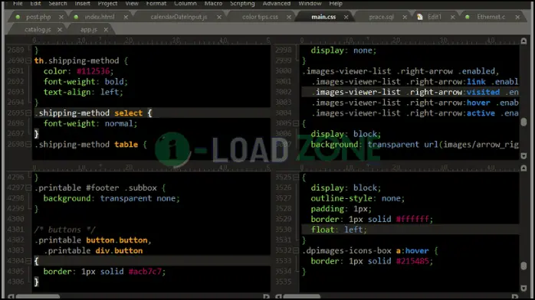Collapse the code fold at line 2690
This screenshot has width=535, height=300.
[28, 60]
